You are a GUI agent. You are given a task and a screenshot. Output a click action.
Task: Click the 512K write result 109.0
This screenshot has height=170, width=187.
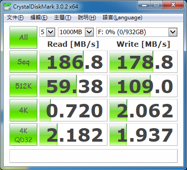[x=143, y=86]
